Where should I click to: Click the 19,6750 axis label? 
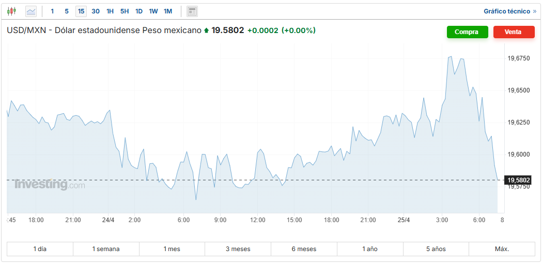pos(519,58)
